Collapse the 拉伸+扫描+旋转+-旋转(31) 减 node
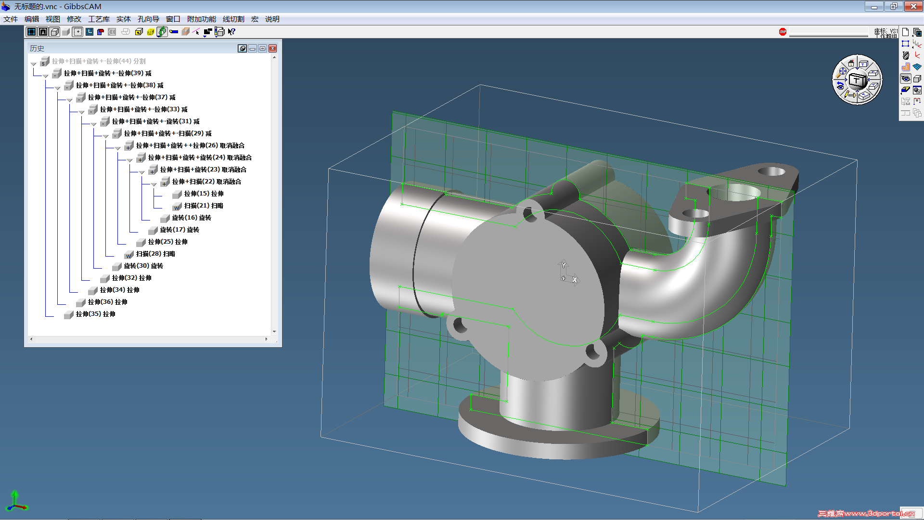 point(94,124)
